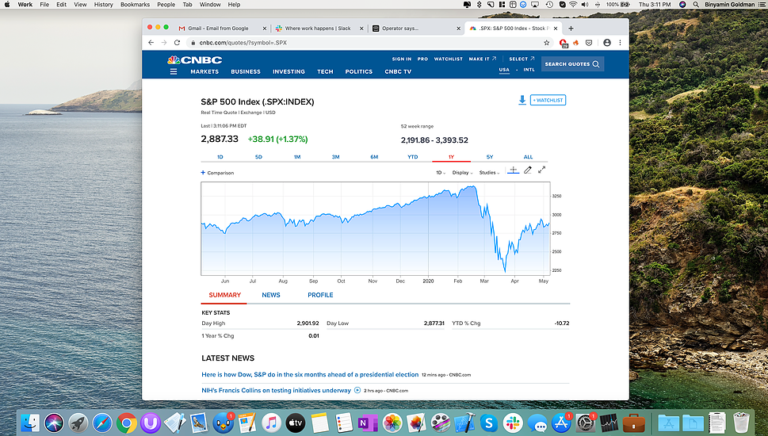Switch edition to USA
768x436 pixels.
click(504, 70)
